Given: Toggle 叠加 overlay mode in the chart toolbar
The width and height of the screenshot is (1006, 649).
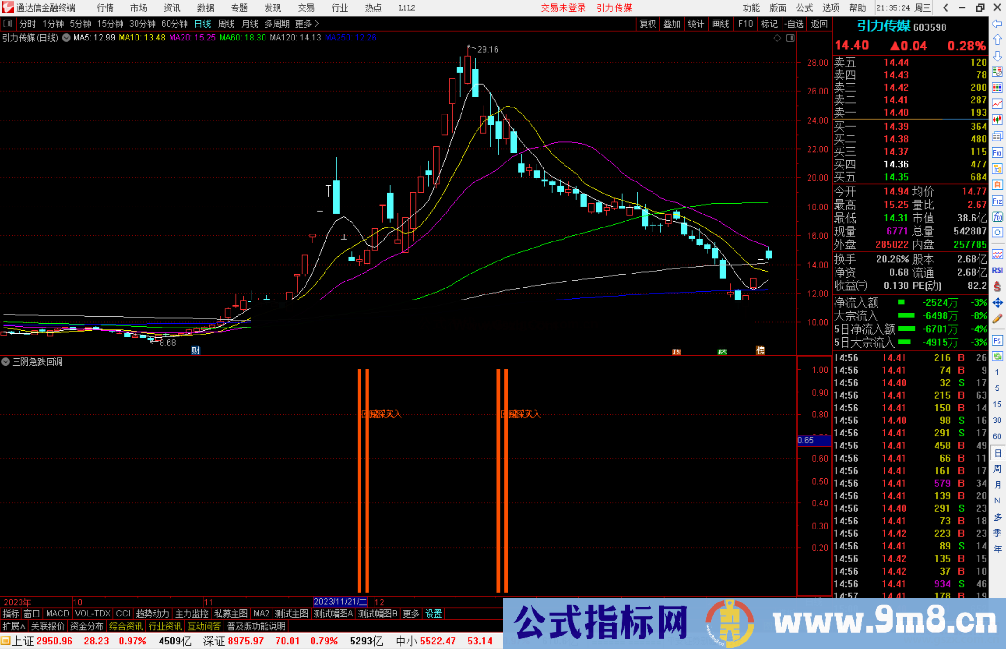Looking at the screenshot, I should [x=672, y=24].
